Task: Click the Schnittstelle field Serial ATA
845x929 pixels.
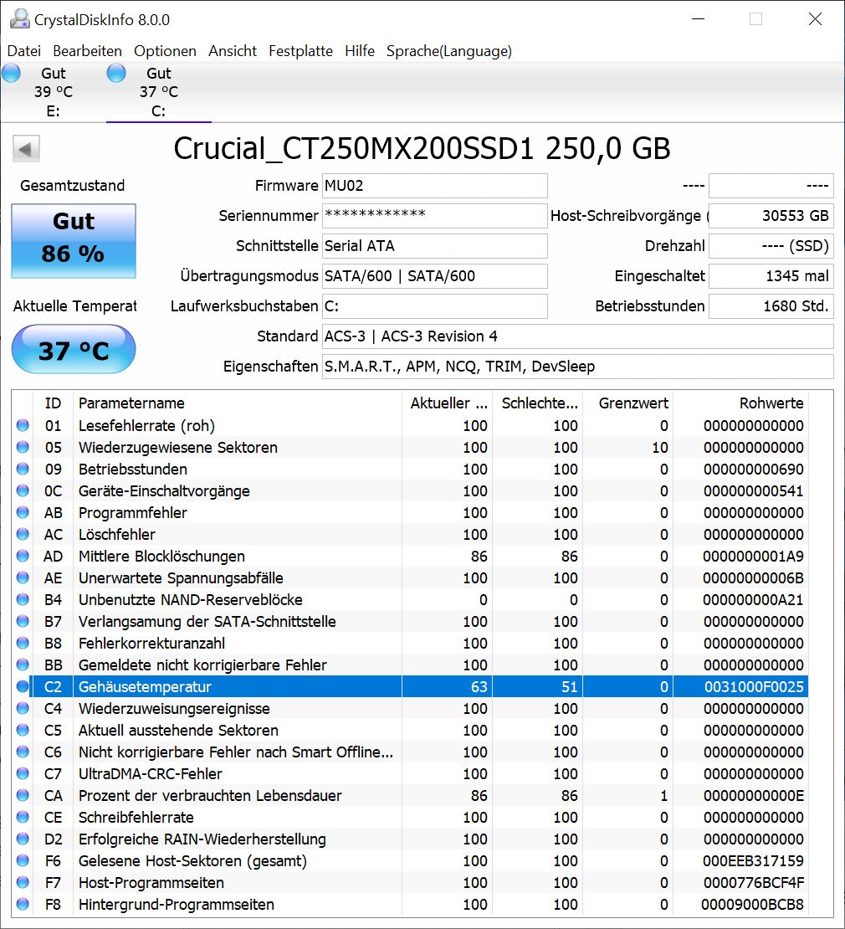Action: pos(435,246)
